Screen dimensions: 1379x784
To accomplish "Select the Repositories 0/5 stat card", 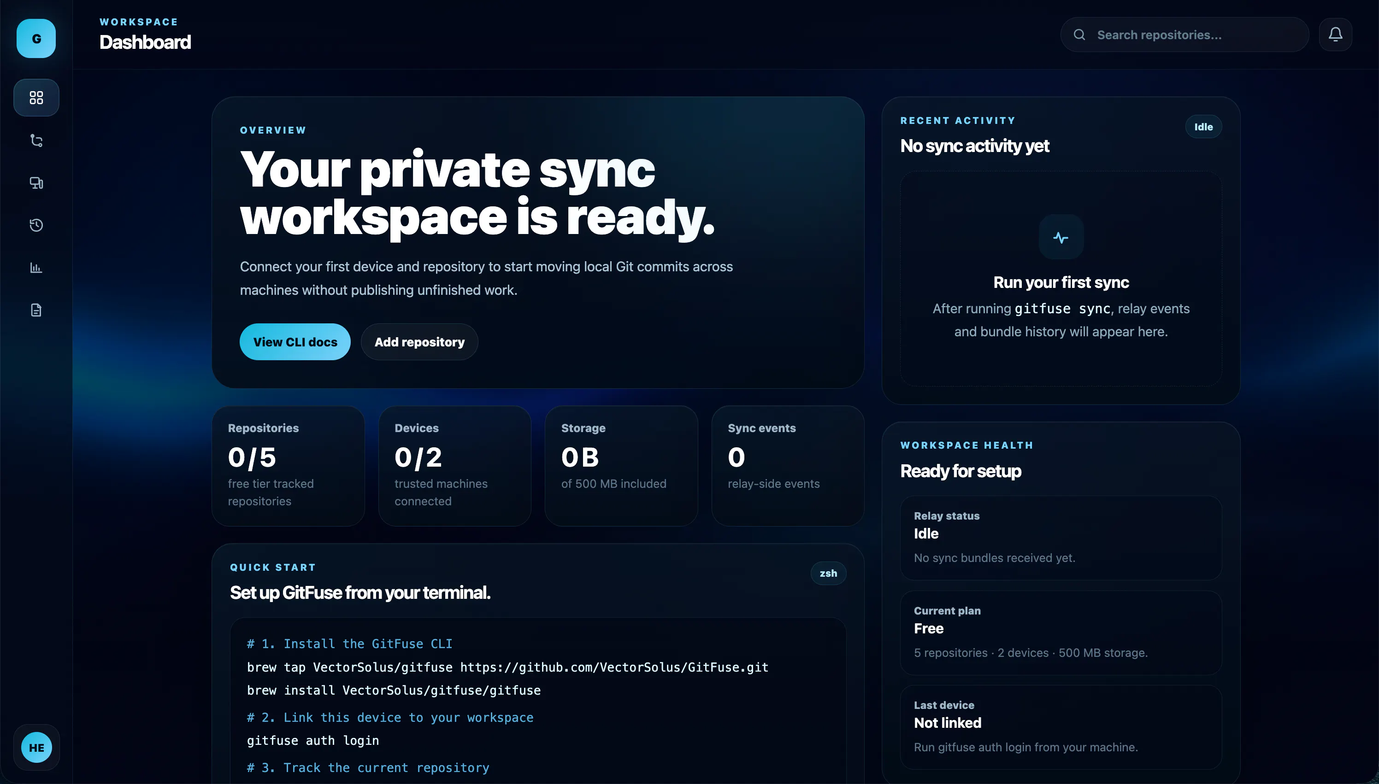I will 288,466.
